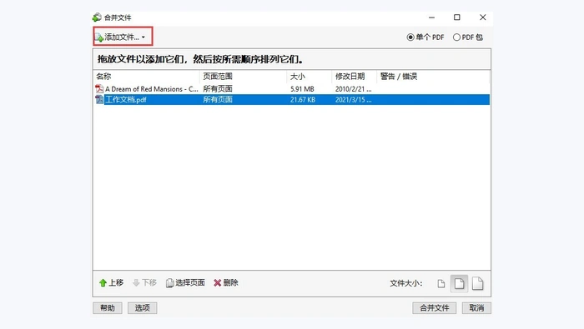
Task: Click the PDF icon beside 工作文档.pdf
Action: pos(99,100)
